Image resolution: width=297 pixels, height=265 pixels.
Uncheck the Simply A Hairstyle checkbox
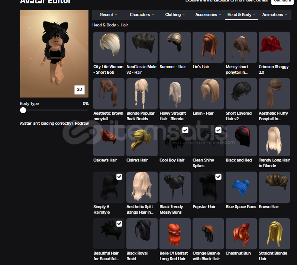(x=119, y=177)
